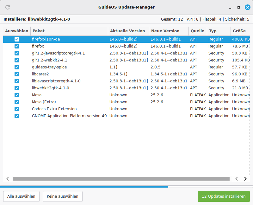Click the horizontal scrollbar track
The width and height of the screenshot is (253, 205).
(x=121, y=179)
